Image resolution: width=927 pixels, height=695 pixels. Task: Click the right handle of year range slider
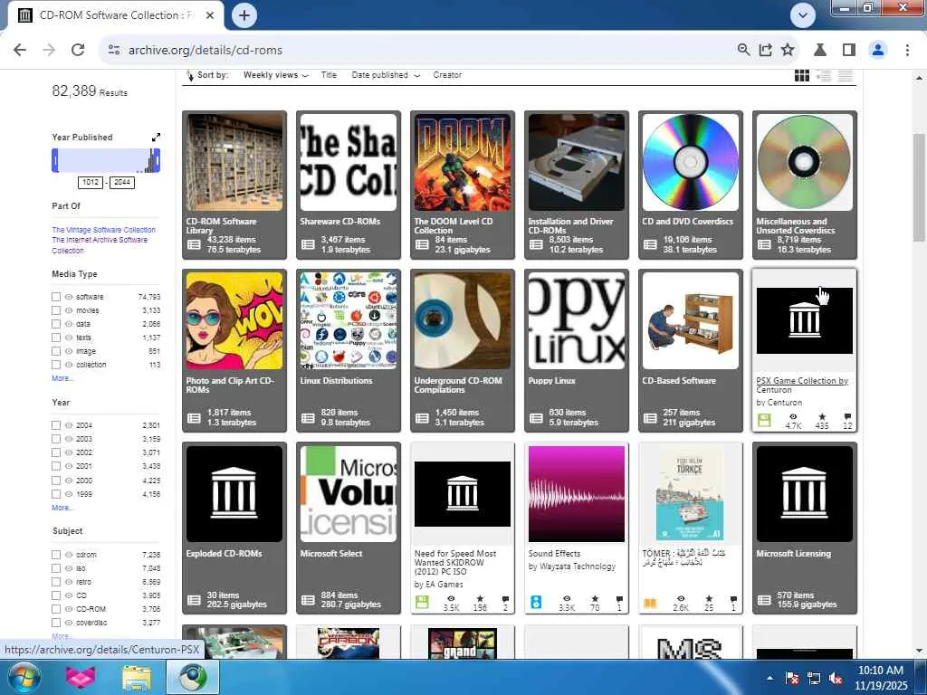158,160
